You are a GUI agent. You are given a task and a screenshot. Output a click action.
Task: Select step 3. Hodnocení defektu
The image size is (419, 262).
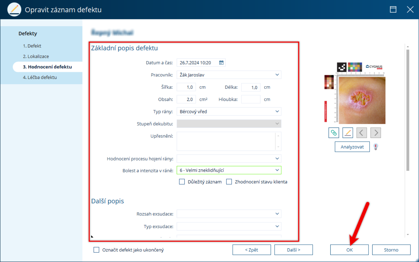48,67
